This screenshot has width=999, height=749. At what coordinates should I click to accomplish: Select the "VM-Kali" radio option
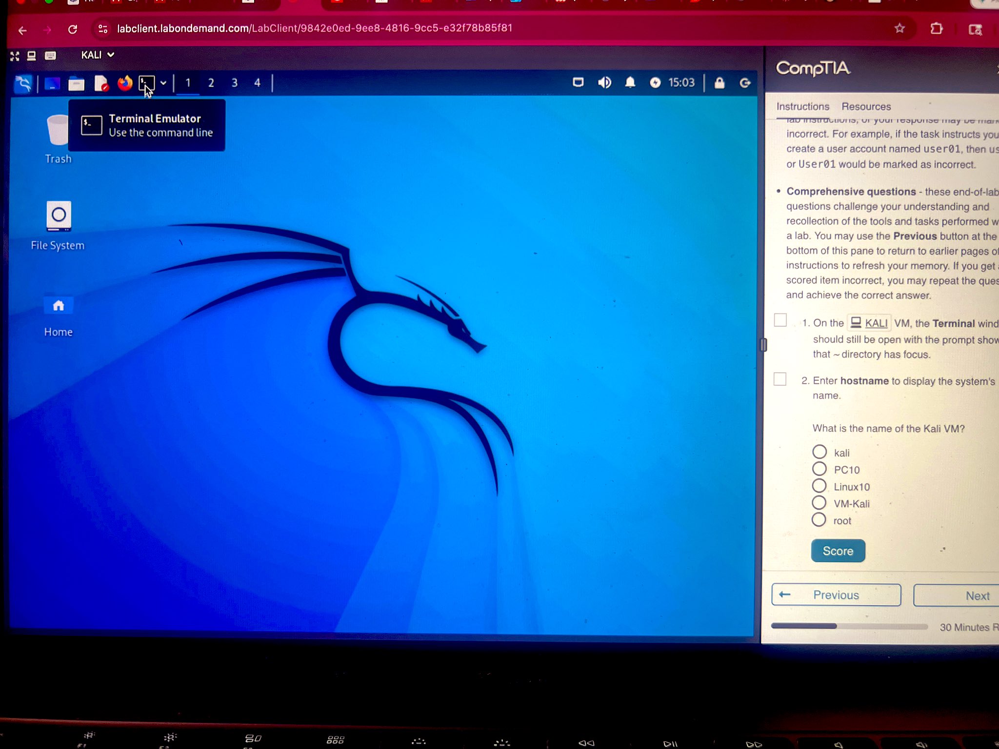click(x=819, y=503)
